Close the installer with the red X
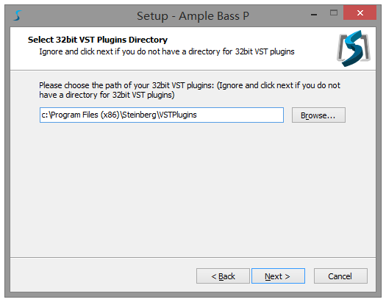 [x=360, y=12]
